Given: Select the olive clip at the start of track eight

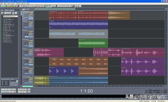Looking at the screenshot, I should (x=42, y=80).
